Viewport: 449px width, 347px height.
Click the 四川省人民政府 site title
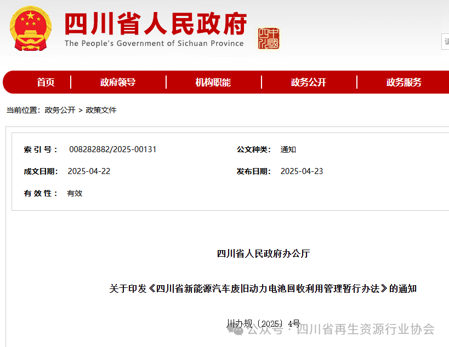pos(156,24)
